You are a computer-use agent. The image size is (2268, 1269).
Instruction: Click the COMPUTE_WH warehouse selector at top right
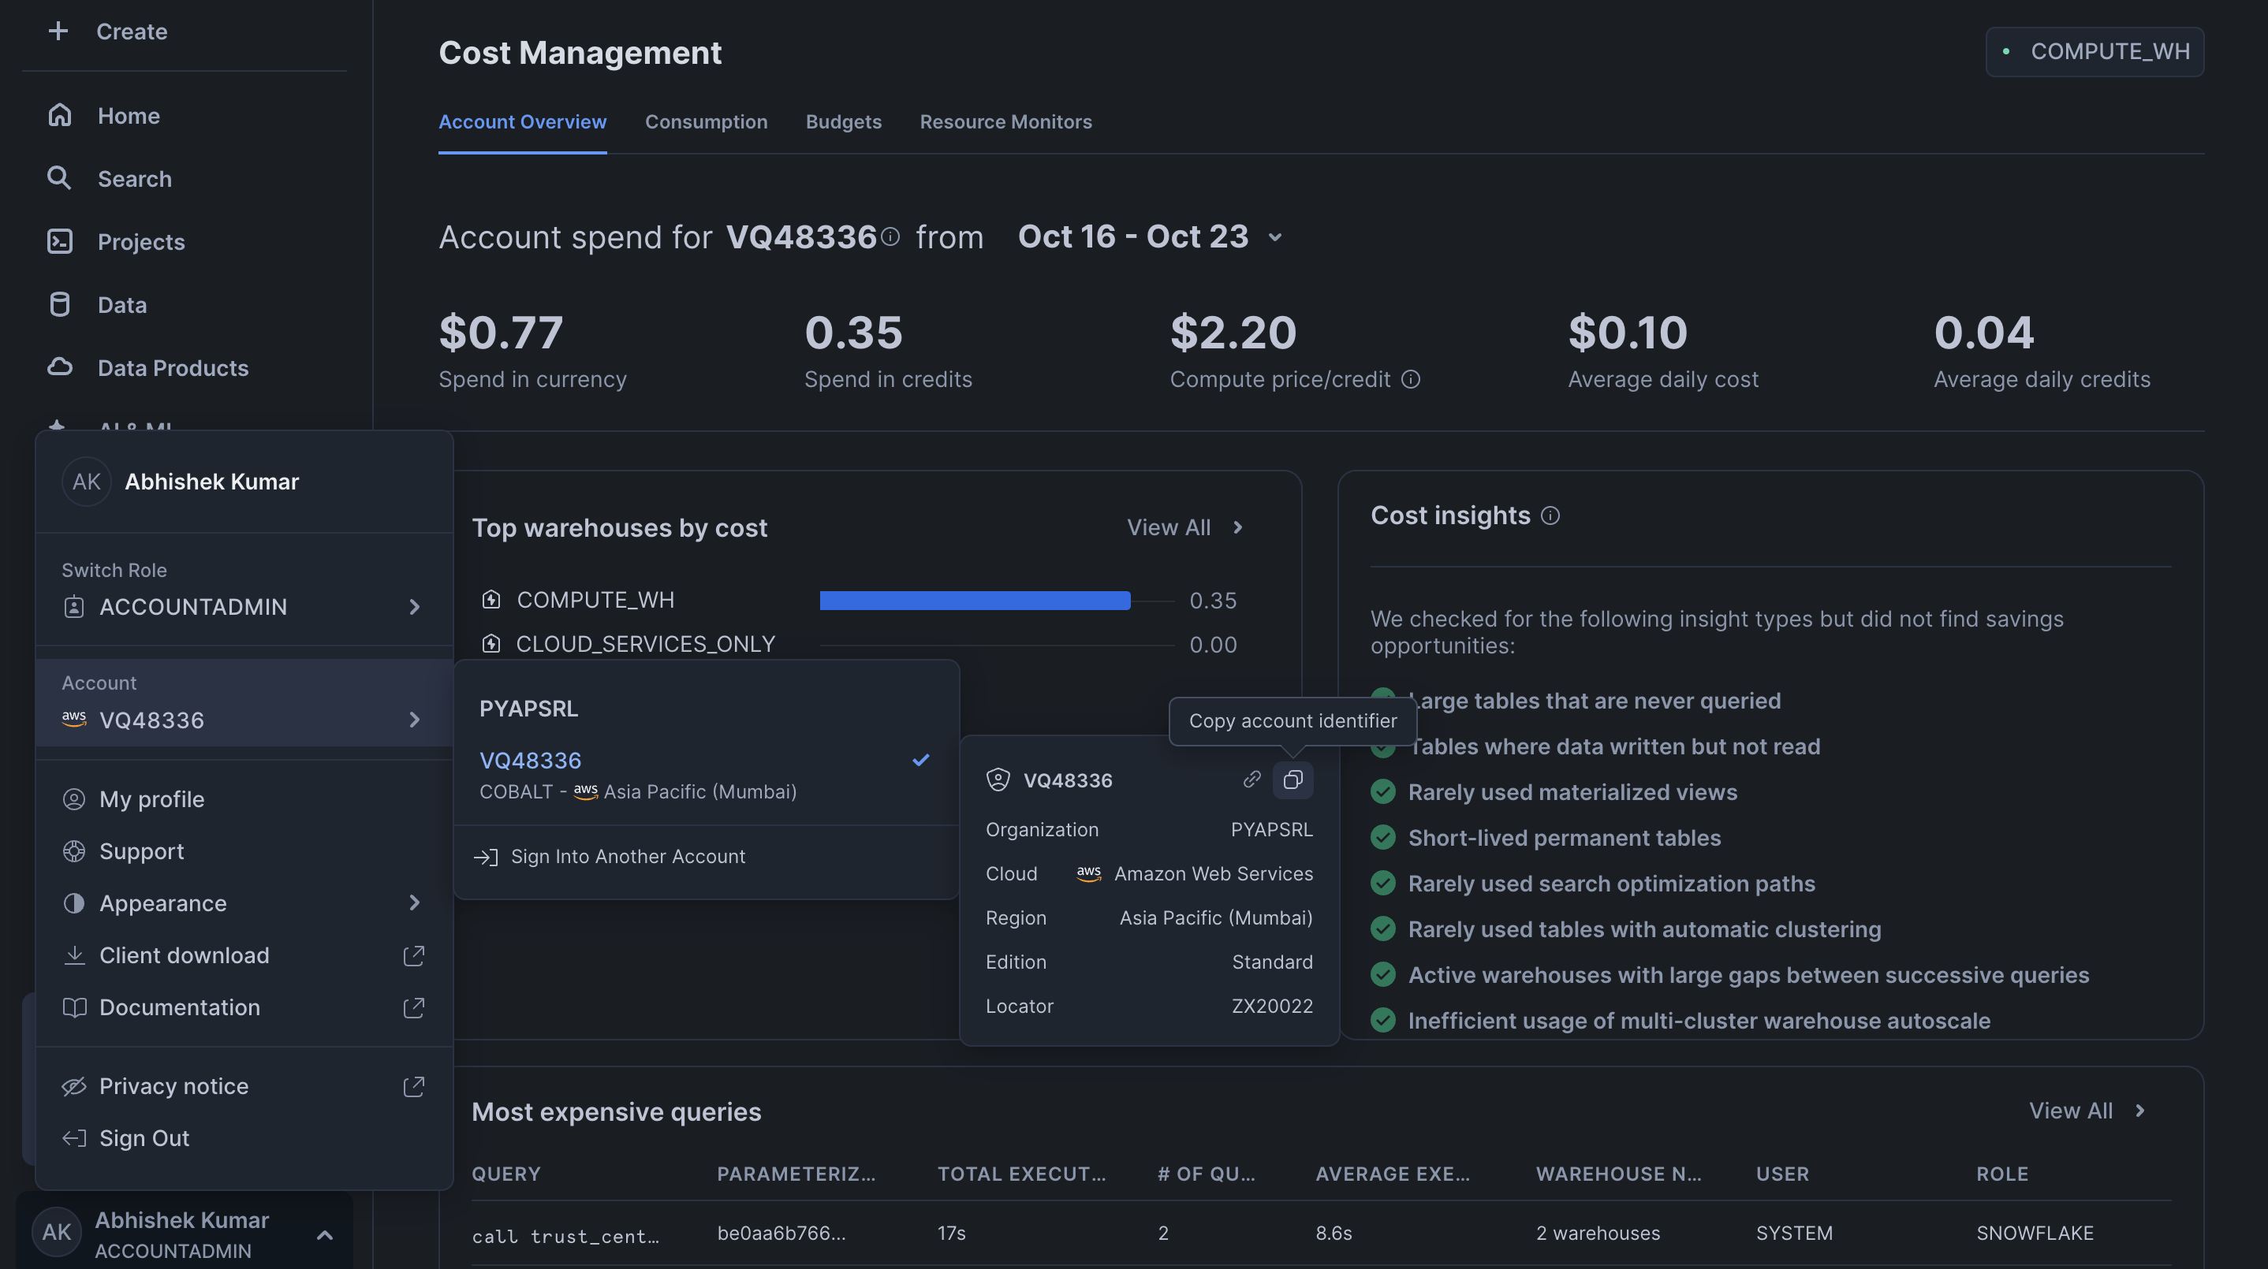point(2095,52)
